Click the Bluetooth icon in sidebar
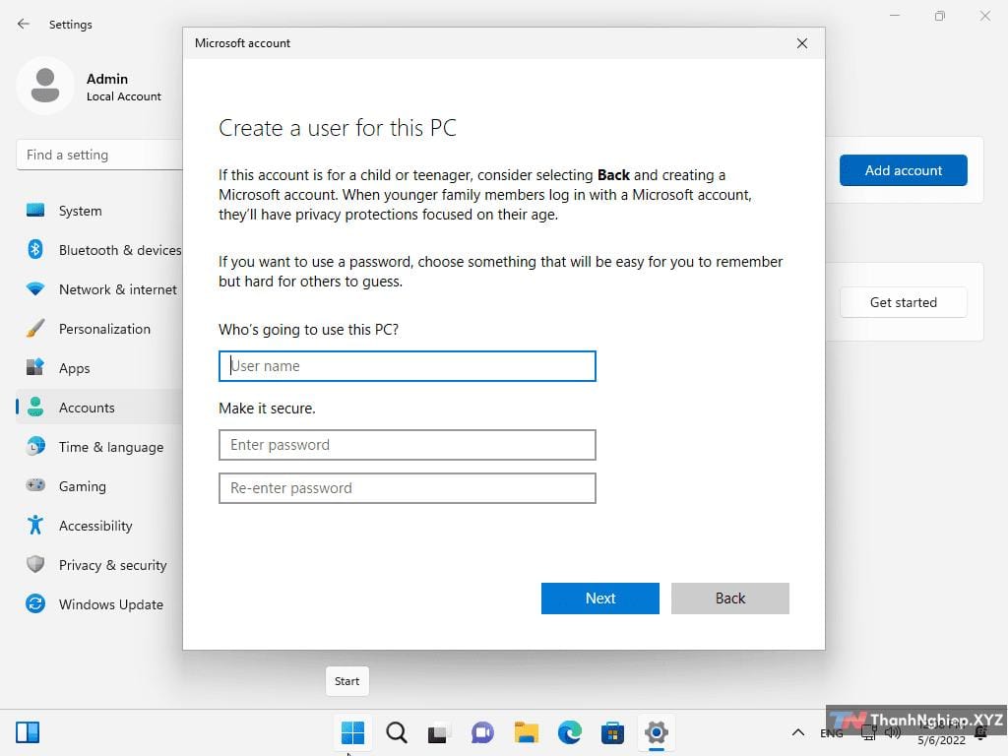This screenshot has height=756, width=1008. click(x=35, y=249)
